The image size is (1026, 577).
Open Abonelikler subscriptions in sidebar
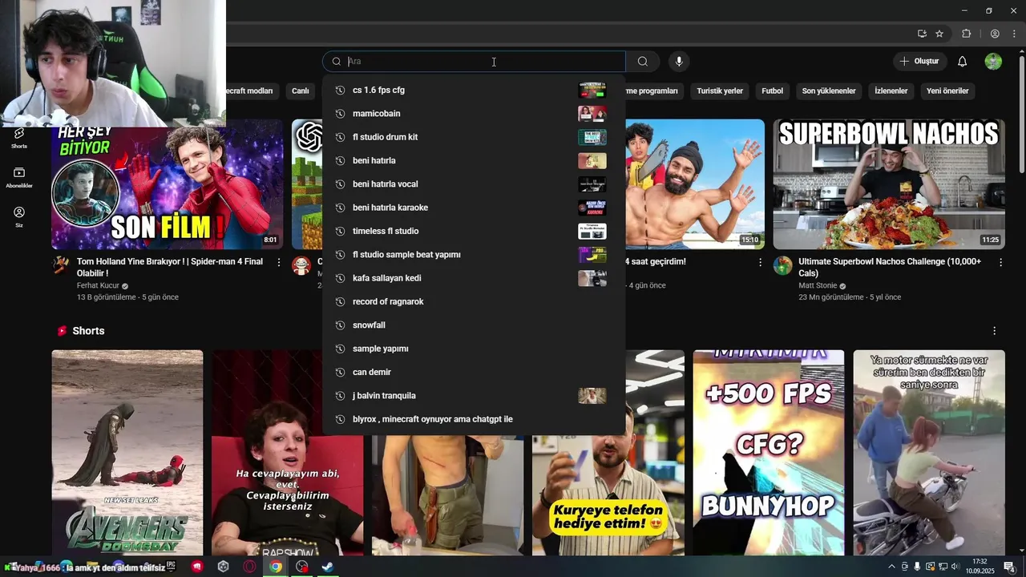click(19, 178)
